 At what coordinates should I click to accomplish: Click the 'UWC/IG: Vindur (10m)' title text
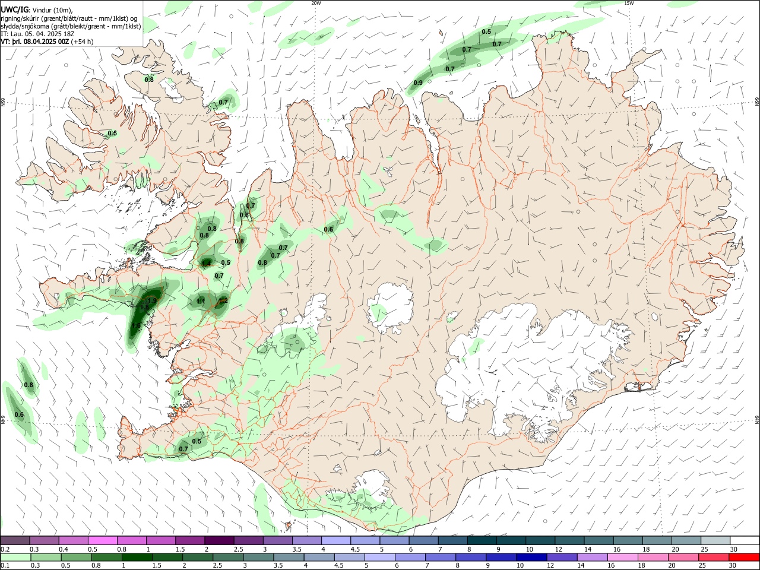coord(37,10)
